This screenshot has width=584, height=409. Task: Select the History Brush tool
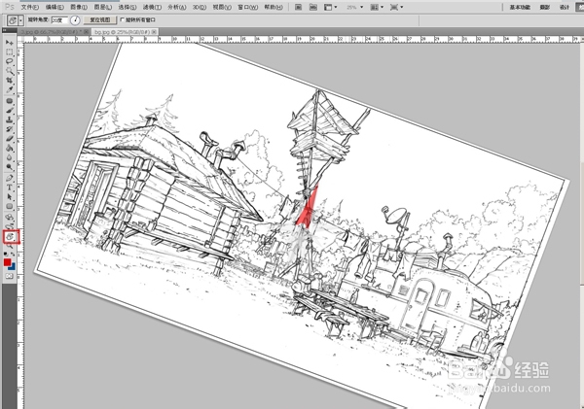point(10,129)
